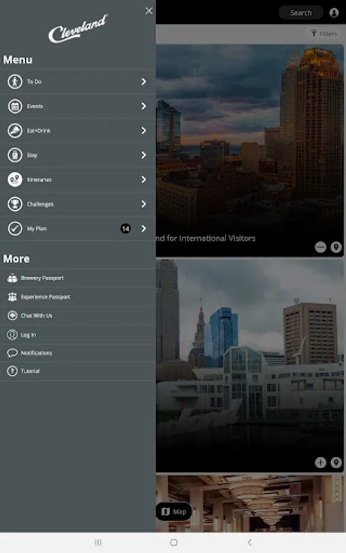The image size is (346, 553).
Task: Expand the To Do chevron
Action: [x=144, y=82]
